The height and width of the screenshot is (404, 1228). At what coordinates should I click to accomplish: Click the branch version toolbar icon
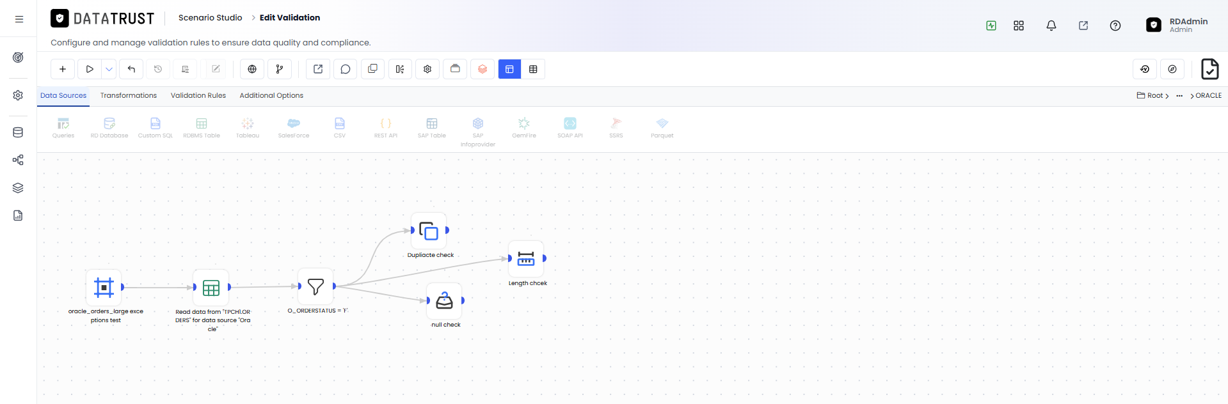(x=279, y=69)
